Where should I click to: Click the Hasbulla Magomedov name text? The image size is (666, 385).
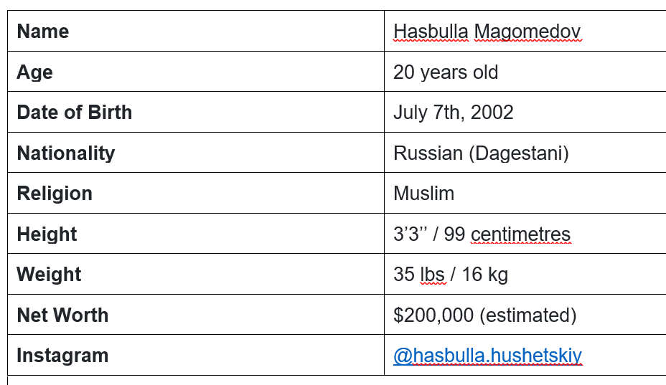coord(487,32)
